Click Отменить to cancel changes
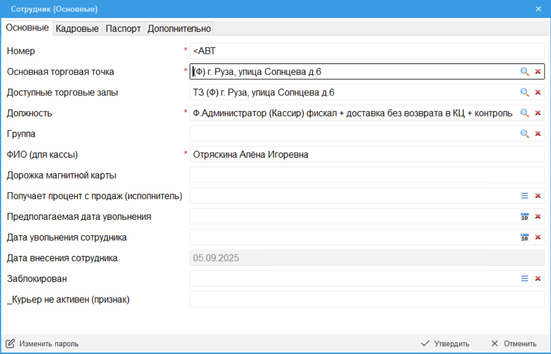Viewport: 551px width, 354px height. 514,343
